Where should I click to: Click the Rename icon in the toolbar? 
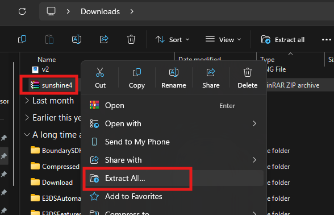[77, 39]
